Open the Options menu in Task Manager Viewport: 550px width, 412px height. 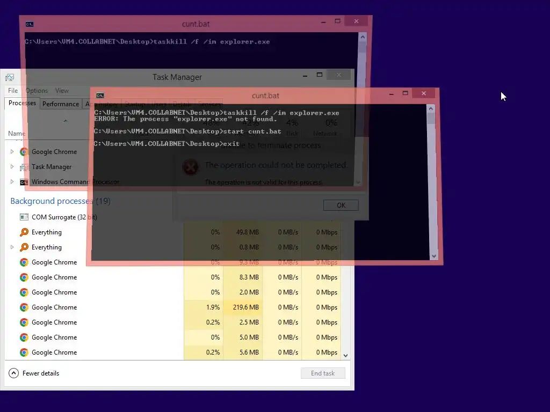[37, 91]
